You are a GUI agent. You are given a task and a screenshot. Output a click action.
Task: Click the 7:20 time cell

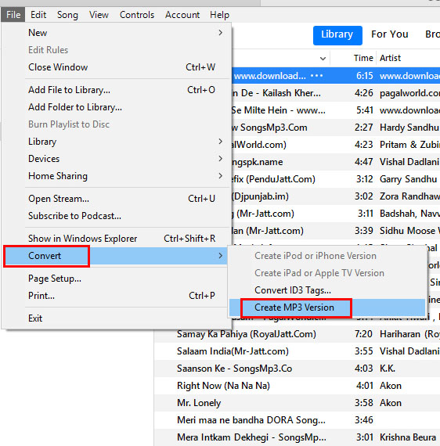click(363, 334)
